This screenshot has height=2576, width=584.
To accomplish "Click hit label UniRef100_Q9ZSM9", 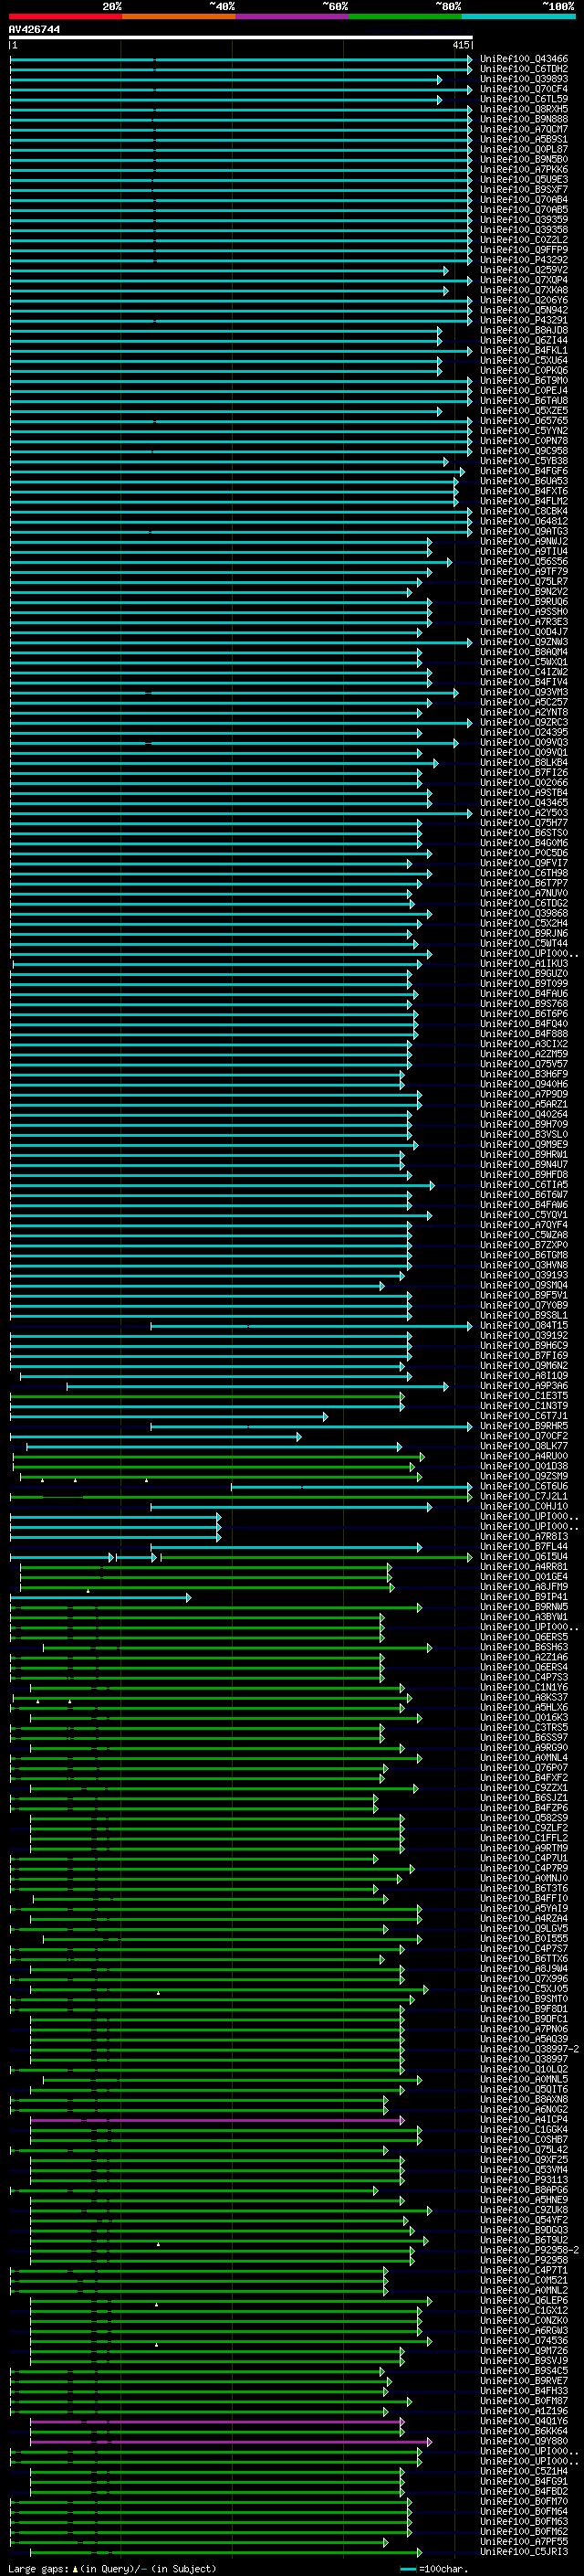I will tap(524, 1476).
